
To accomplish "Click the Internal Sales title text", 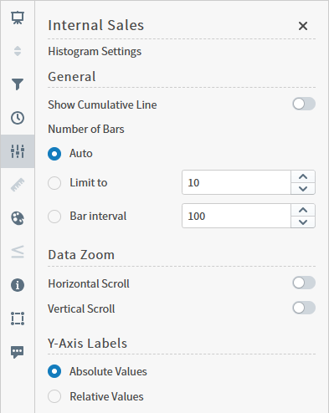I will [96, 25].
